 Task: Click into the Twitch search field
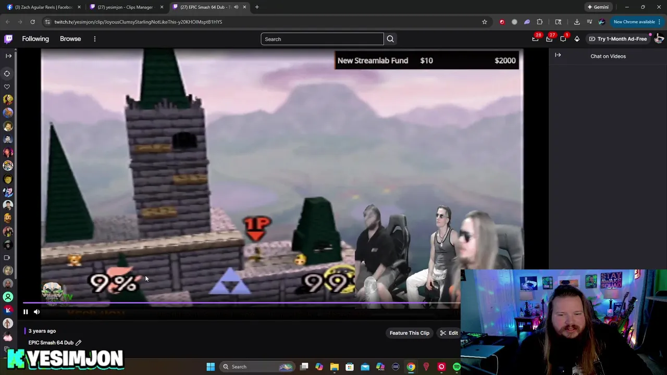[x=322, y=39]
